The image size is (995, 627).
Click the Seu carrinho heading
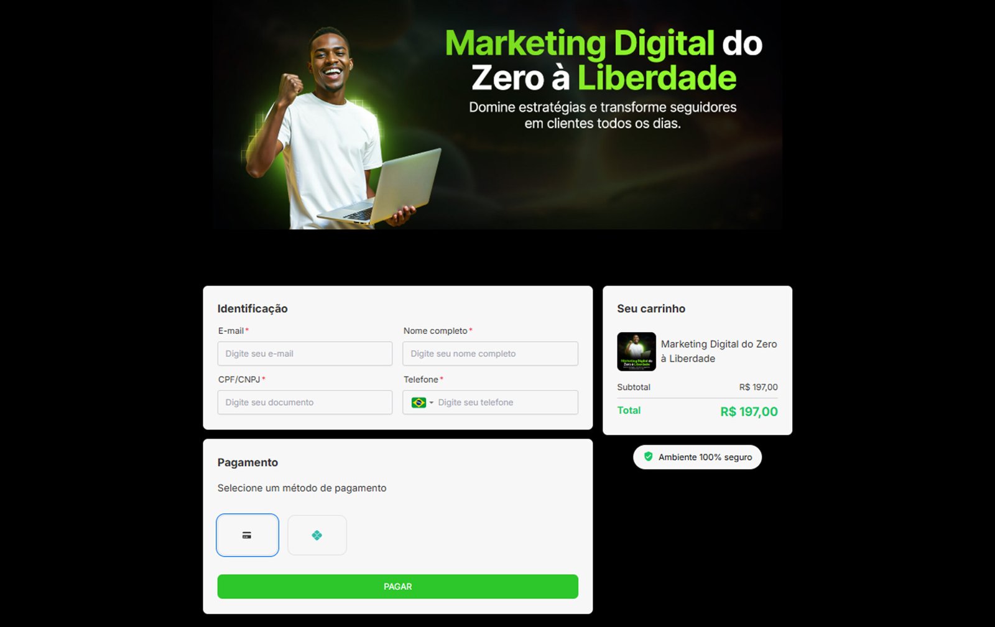651,309
